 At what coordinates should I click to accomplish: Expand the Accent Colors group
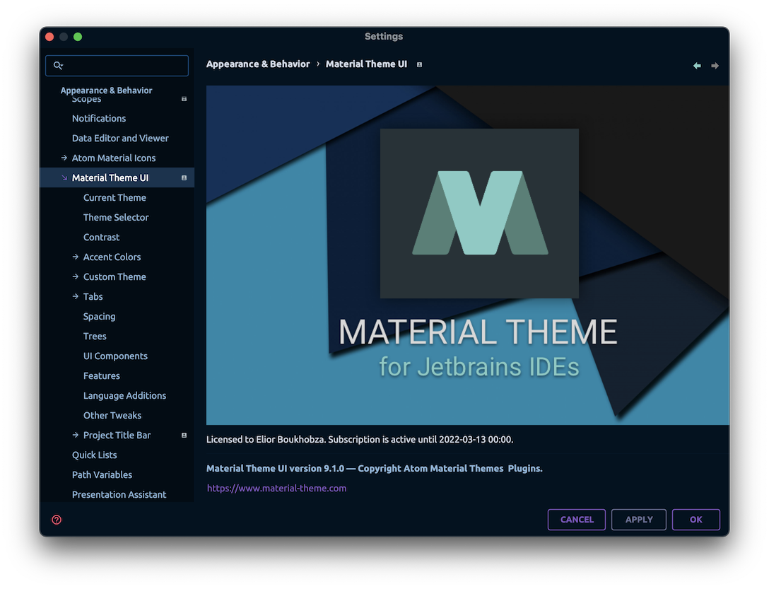coord(75,257)
